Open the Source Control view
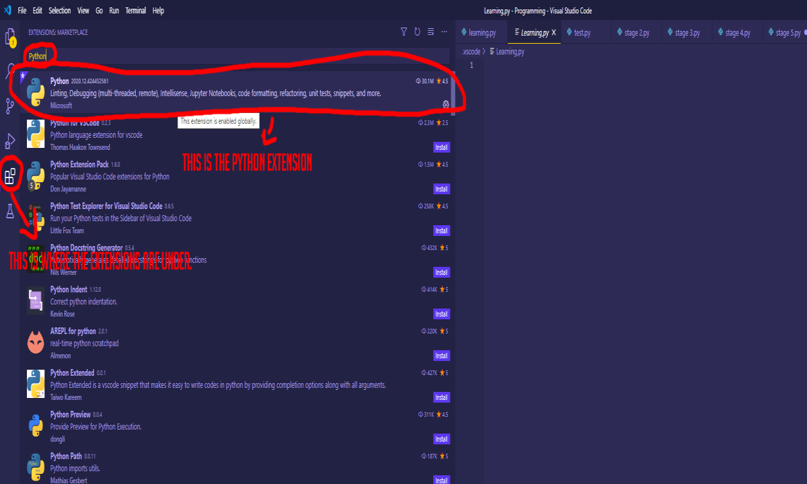The image size is (807, 484). [10, 106]
